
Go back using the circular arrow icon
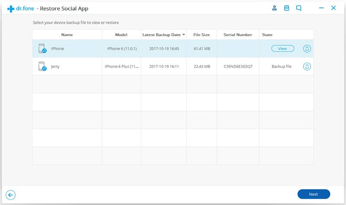10,195
